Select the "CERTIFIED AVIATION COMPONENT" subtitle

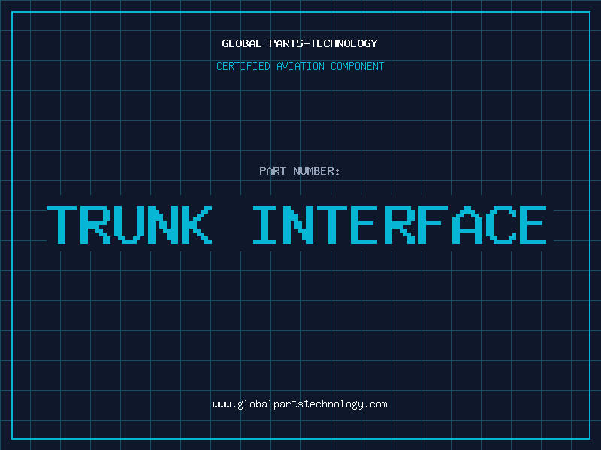pyautogui.click(x=300, y=66)
